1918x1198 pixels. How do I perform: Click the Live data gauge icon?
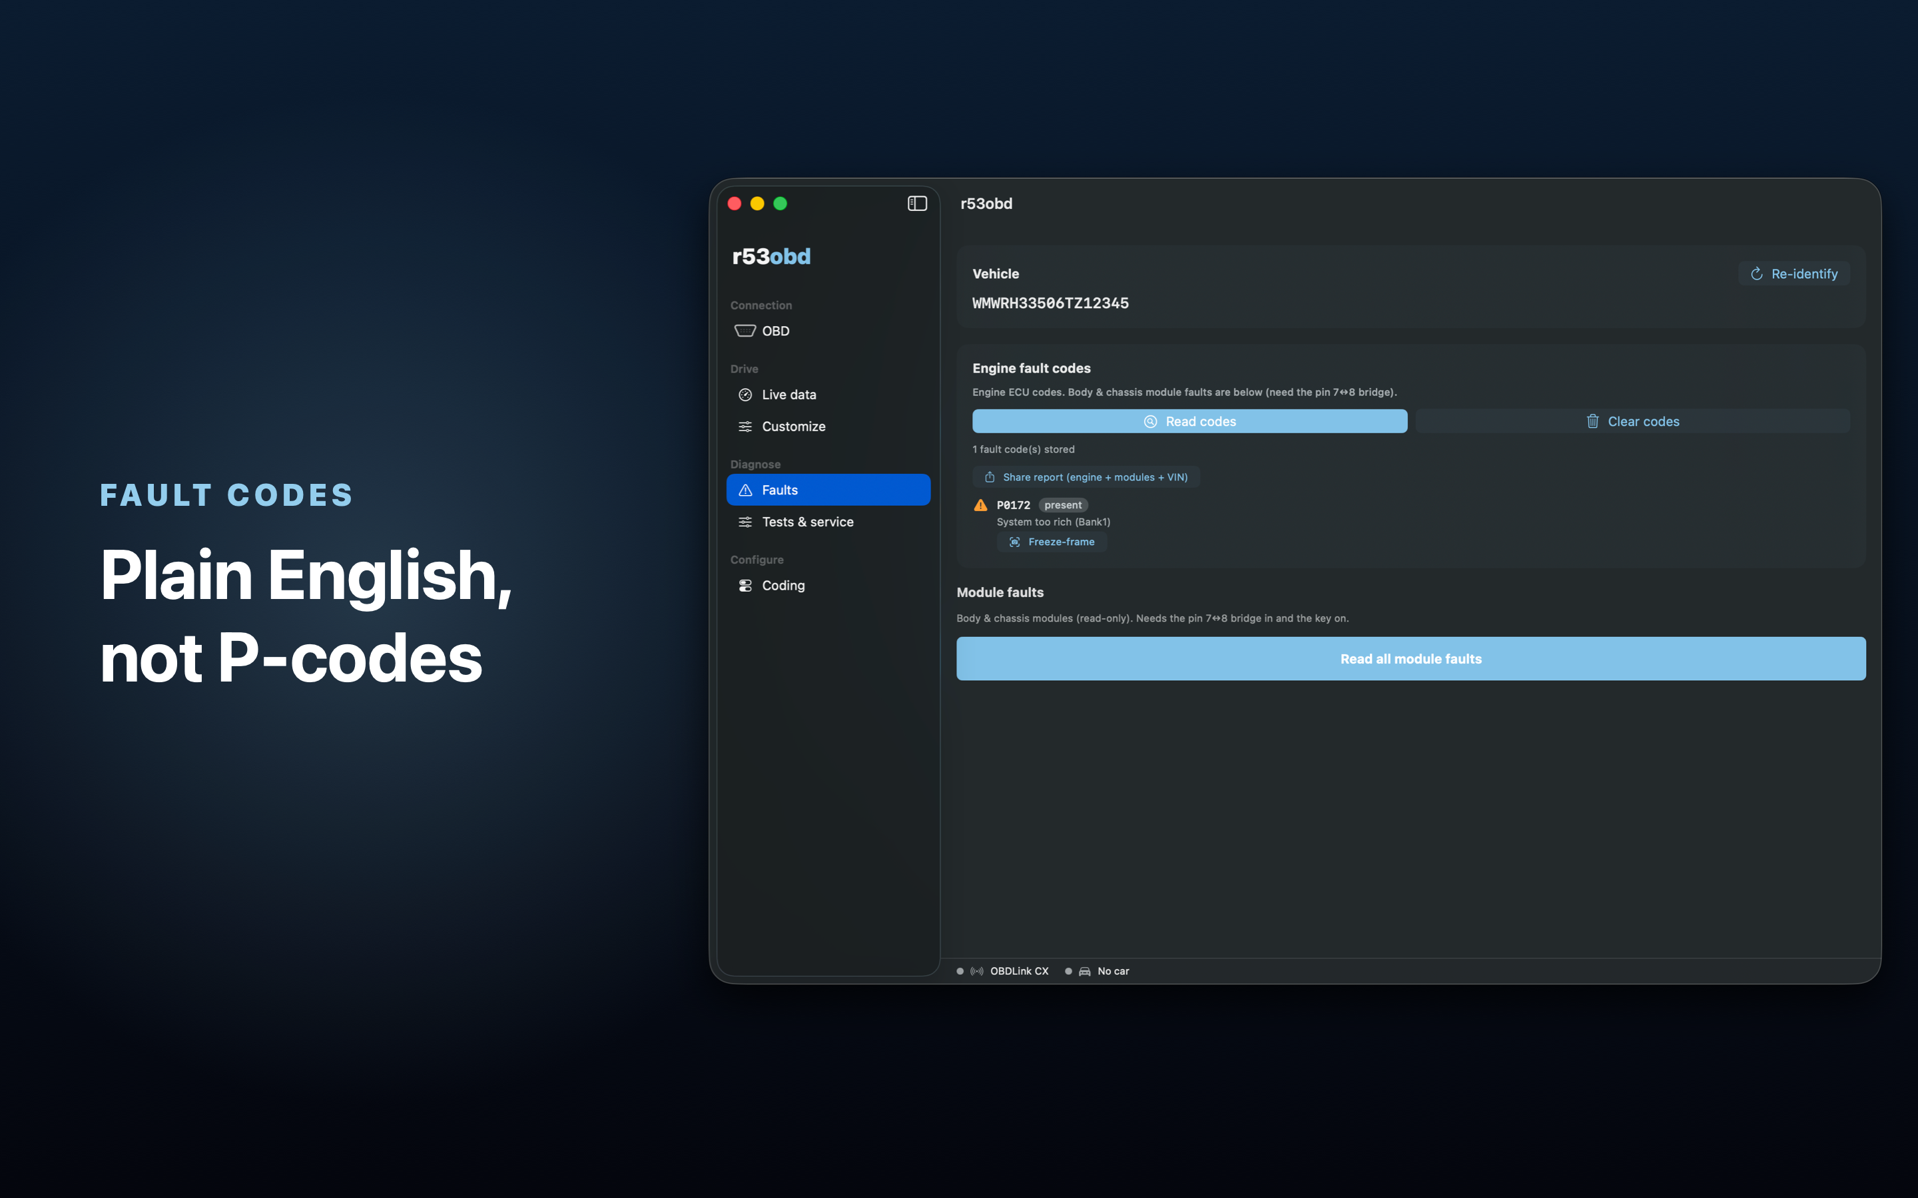745,395
